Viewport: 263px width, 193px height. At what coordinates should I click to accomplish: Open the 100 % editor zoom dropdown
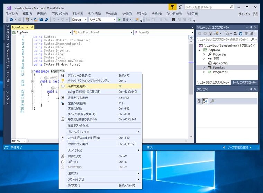tap(18, 141)
